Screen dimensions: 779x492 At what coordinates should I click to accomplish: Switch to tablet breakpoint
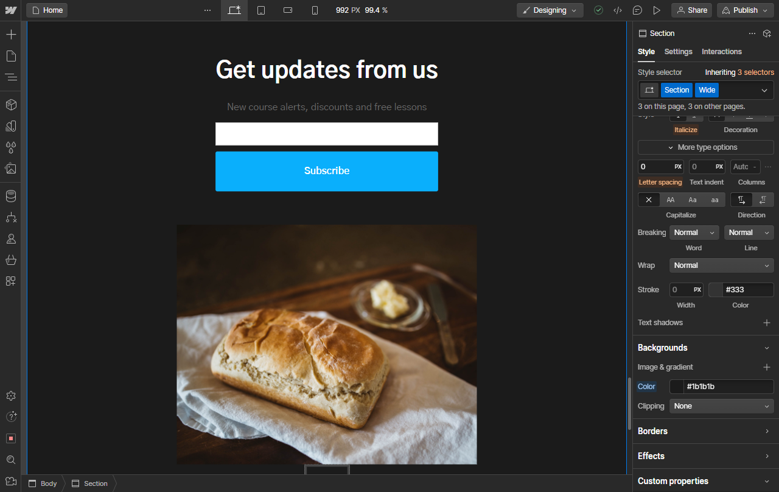click(x=261, y=10)
